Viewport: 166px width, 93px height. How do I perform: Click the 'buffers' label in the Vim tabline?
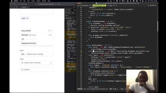point(153,5)
